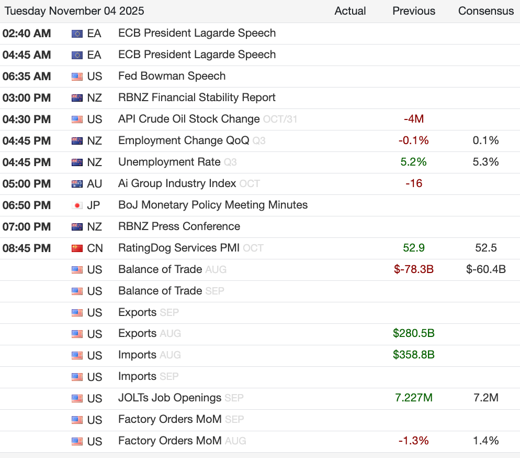Open Fed Bowman Speech event
Viewport: 520px width, 458px height.
click(172, 76)
